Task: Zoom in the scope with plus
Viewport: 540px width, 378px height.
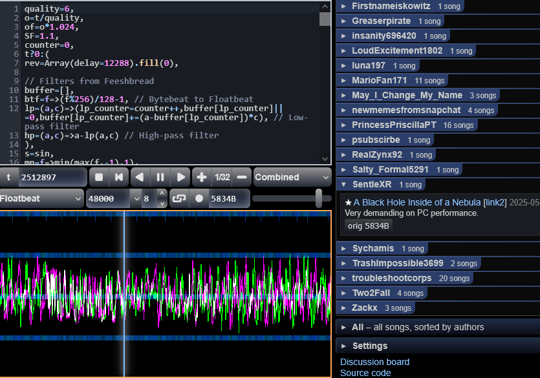Action: [x=202, y=177]
